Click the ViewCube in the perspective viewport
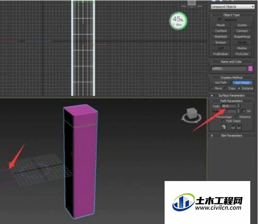Image resolution: width=258 pixels, height=224 pixels. coord(192,115)
